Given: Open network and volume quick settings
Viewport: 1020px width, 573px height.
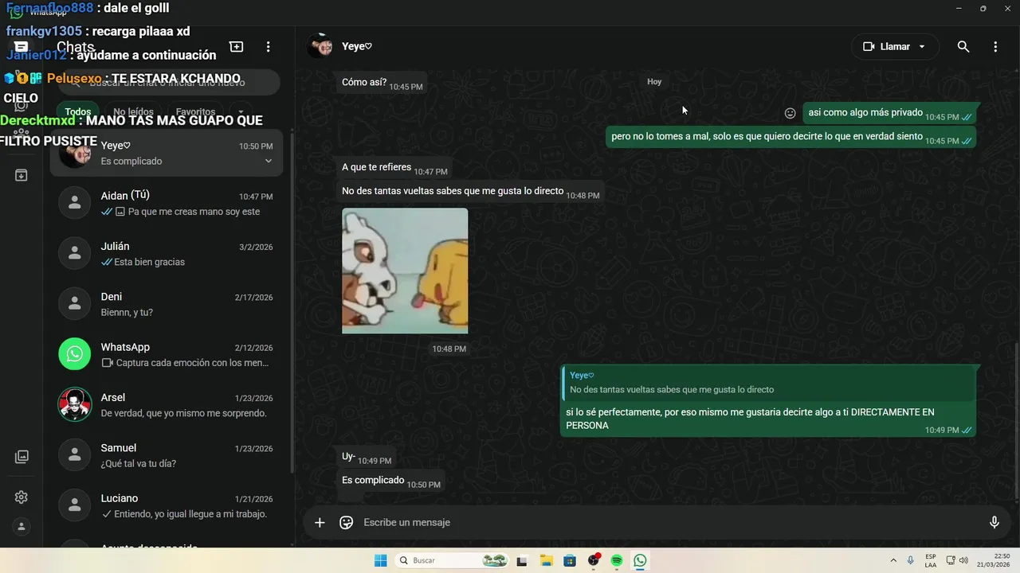Looking at the screenshot, I should tap(957, 561).
